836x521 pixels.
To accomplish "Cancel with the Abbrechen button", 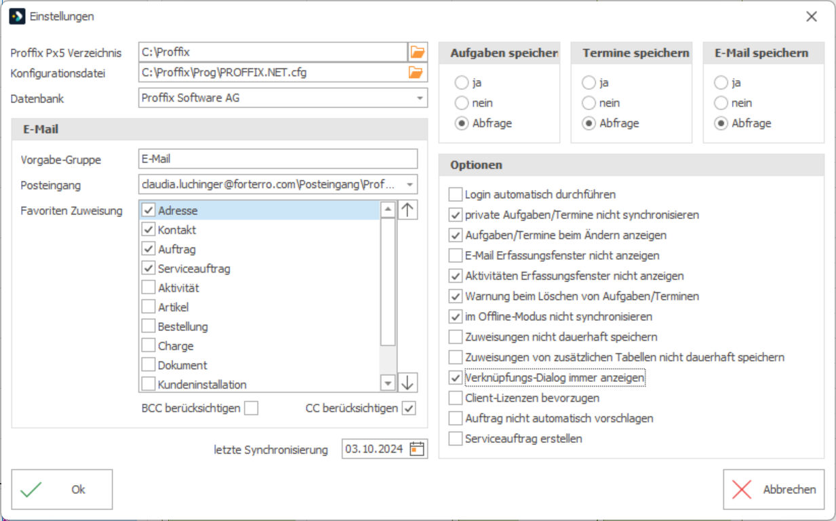I will (x=774, y=489).
